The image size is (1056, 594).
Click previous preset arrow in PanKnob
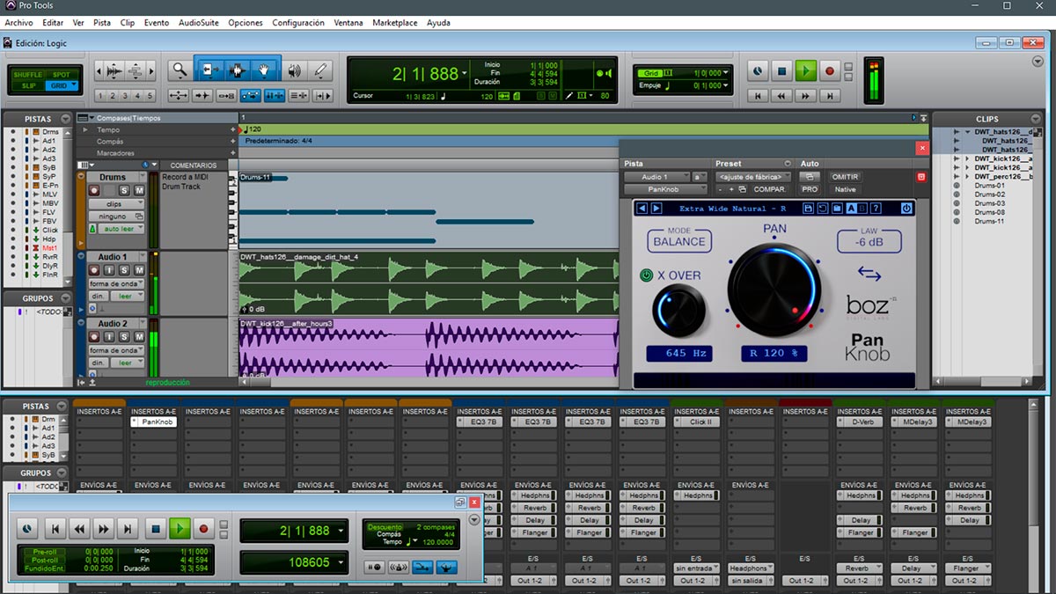[x=642, y=209]
